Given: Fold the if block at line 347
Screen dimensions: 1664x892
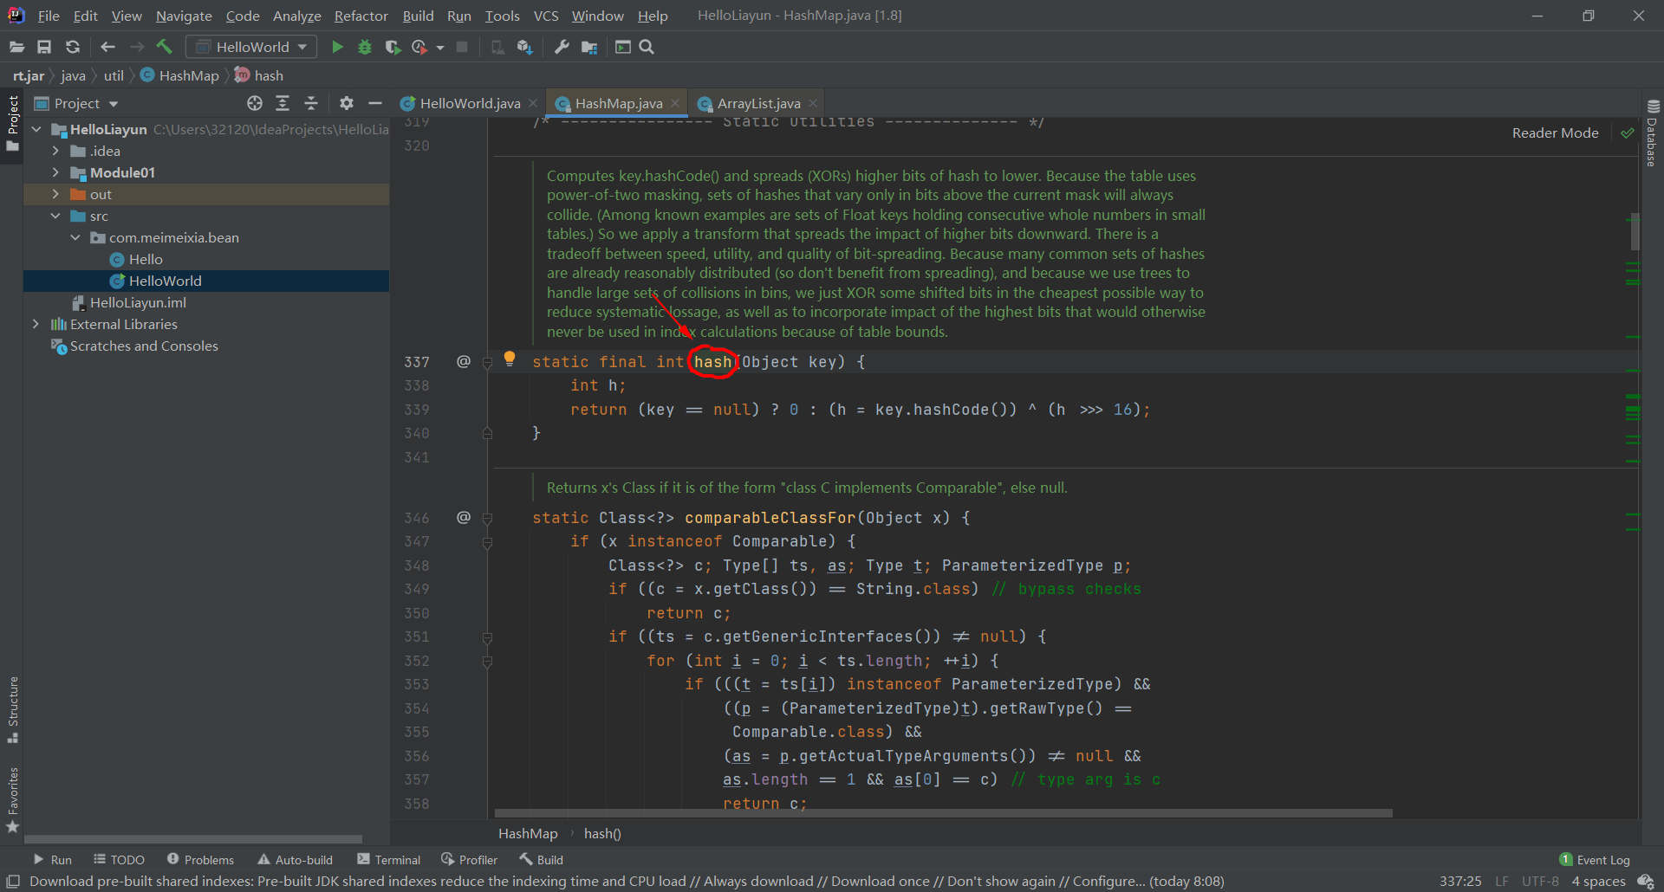Looking at the screenshot, I should (x=487, y=543).
